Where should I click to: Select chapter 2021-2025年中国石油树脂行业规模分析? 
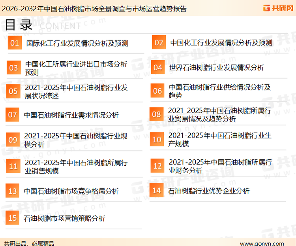76,140
